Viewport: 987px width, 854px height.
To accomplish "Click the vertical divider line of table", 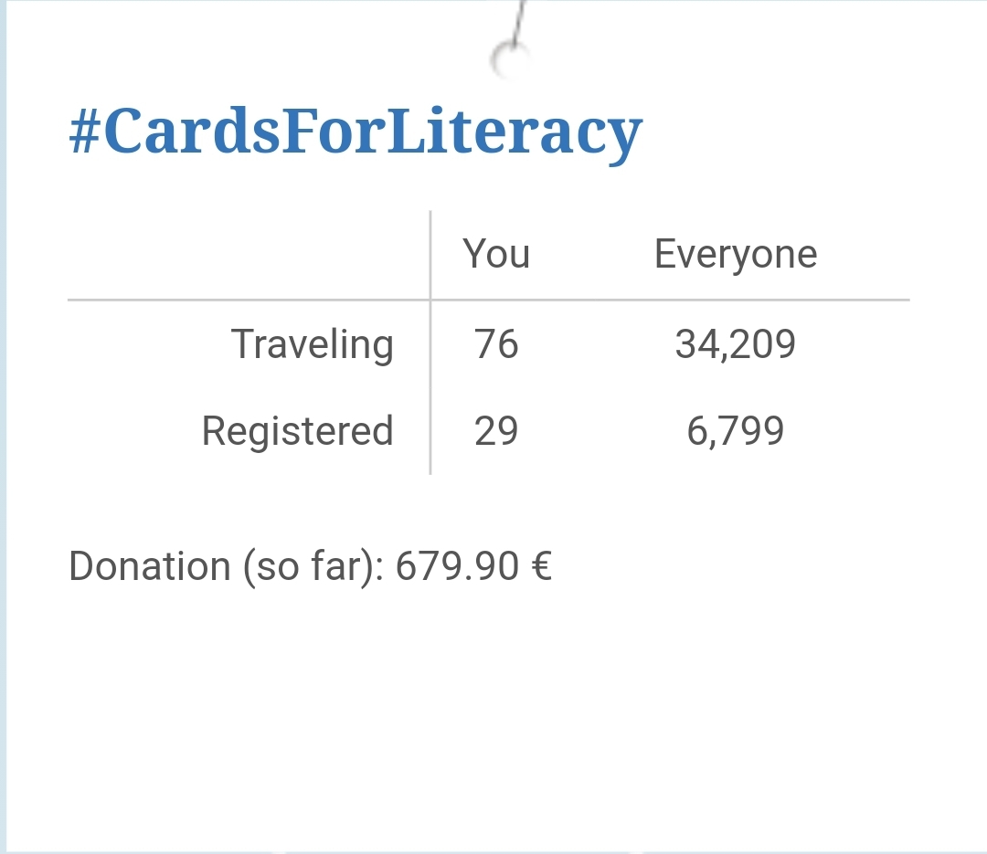I will click(x=430, y=343).
